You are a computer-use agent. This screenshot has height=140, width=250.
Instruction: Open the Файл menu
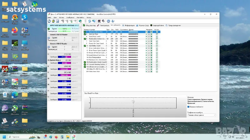[49, 17]
